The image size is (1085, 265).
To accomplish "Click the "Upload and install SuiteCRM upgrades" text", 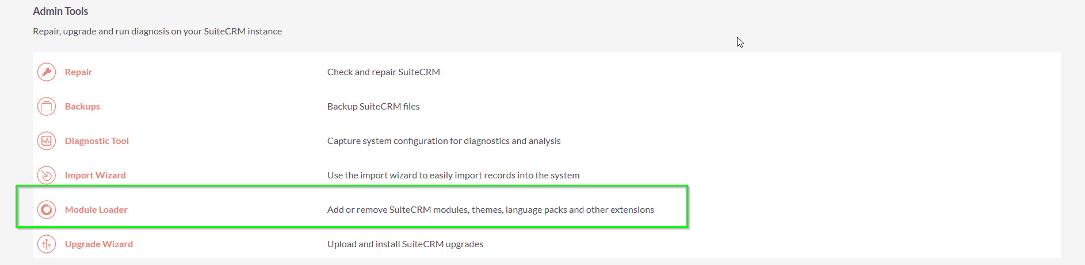I will [x=405, y=244].
